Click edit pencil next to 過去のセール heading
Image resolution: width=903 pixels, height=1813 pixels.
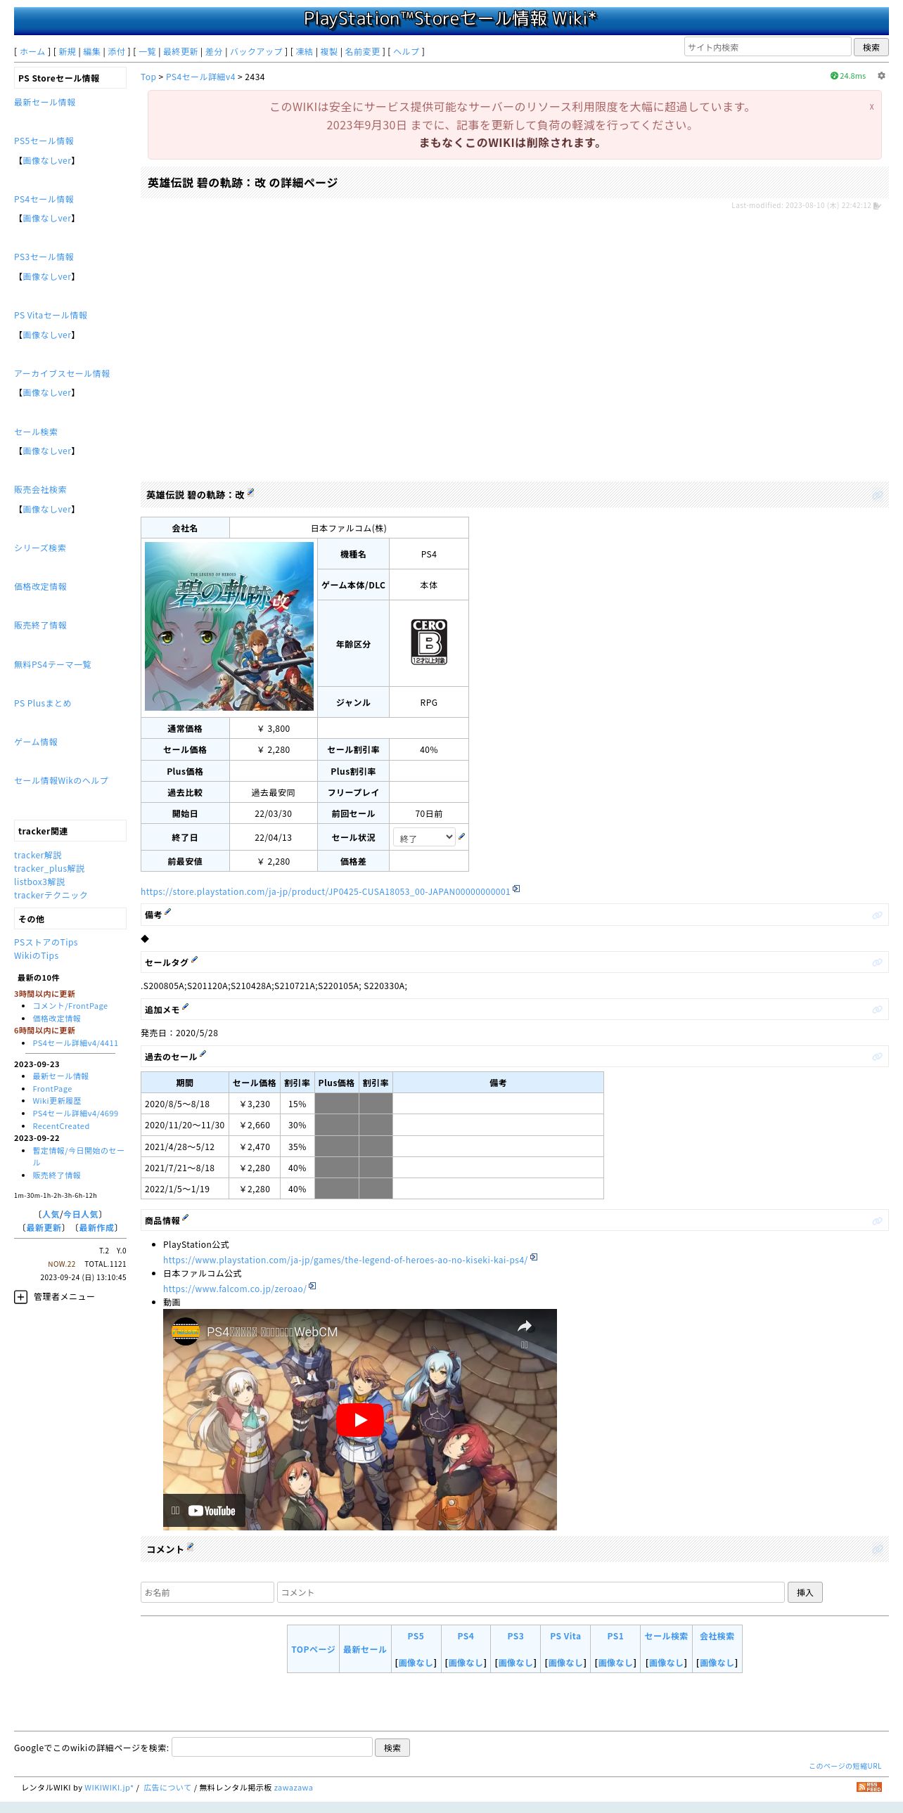(x=203, y=1054)
